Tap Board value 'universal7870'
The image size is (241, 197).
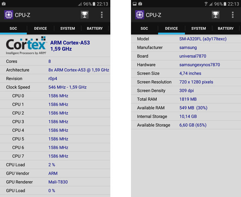[x=193, y=56]
